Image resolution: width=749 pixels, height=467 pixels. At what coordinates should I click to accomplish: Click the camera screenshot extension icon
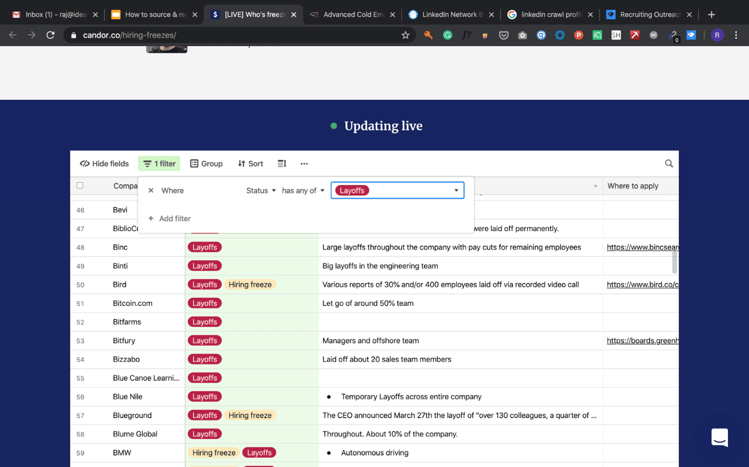coord(522,35)
